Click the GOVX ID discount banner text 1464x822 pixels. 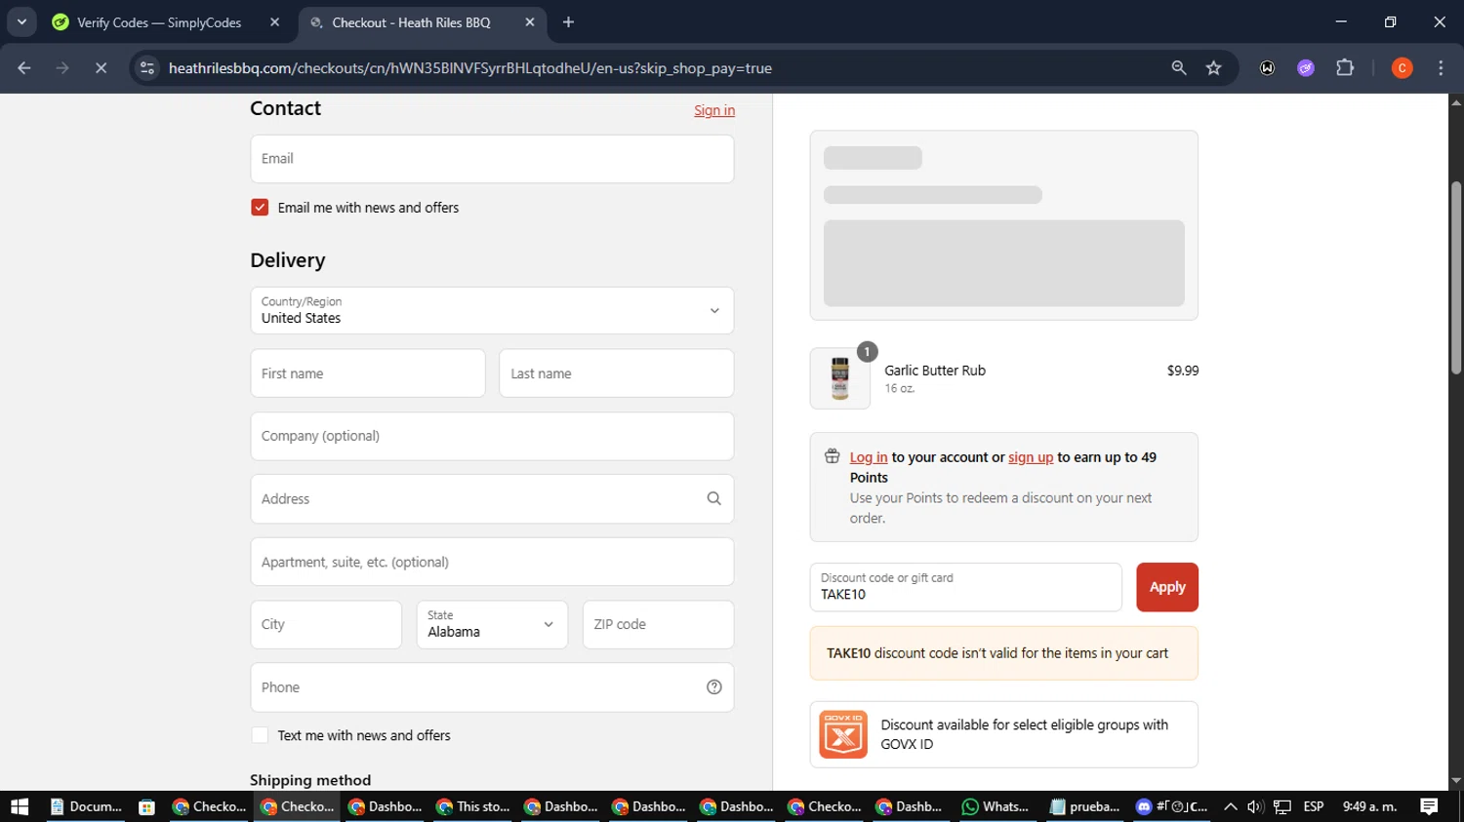(1024, 734)
